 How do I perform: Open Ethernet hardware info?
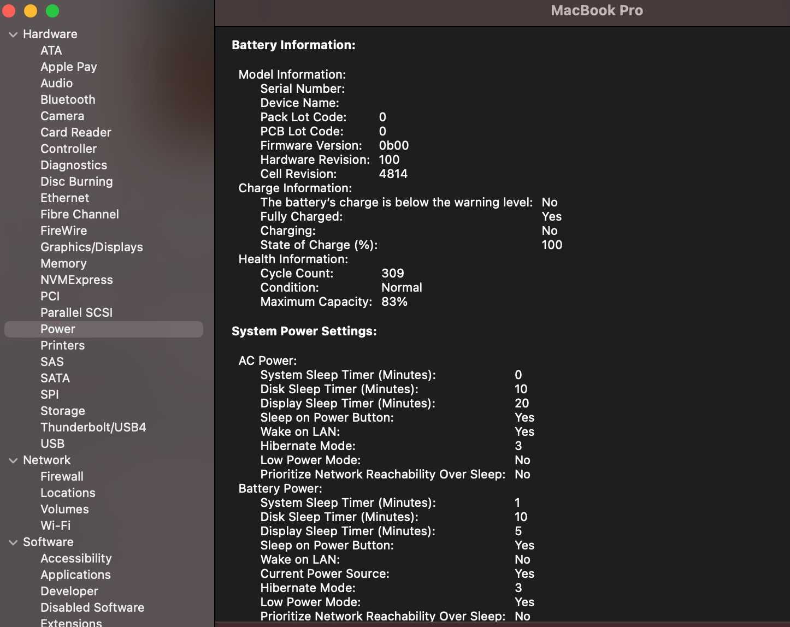pos(64,198)
